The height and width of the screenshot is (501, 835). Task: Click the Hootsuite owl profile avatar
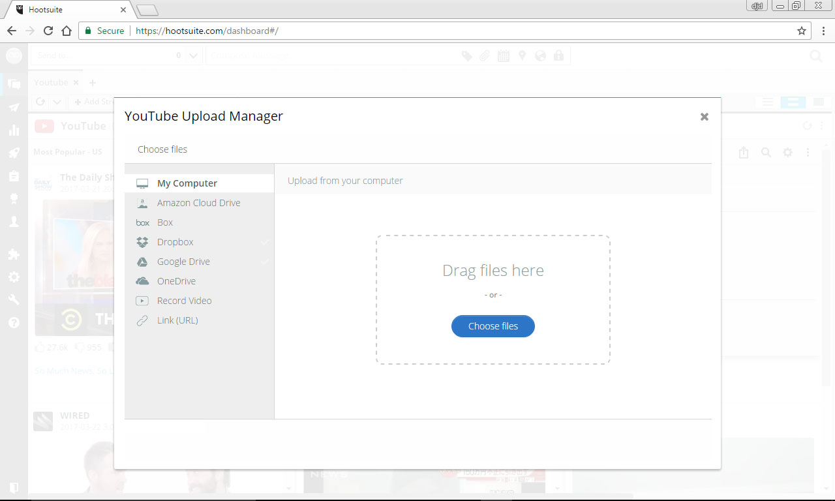[x=14, y=56]
